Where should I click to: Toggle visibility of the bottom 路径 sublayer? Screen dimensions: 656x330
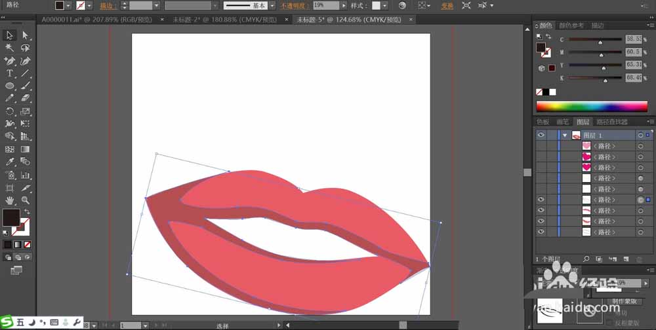click(541, 232)
